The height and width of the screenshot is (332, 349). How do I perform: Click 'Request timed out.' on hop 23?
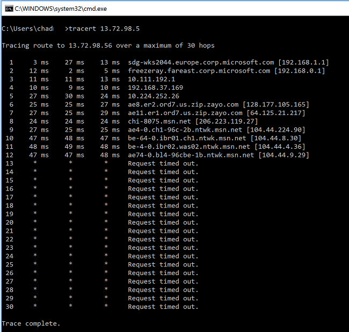163,248
